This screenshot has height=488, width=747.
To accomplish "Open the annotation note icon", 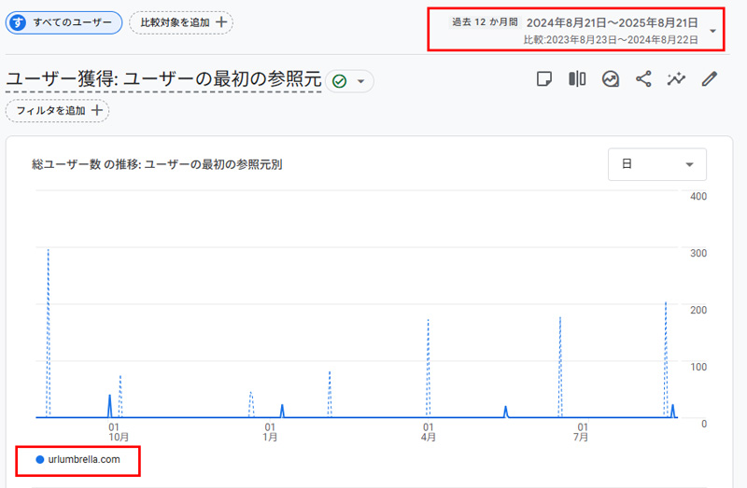I will [x=544, y=79].
